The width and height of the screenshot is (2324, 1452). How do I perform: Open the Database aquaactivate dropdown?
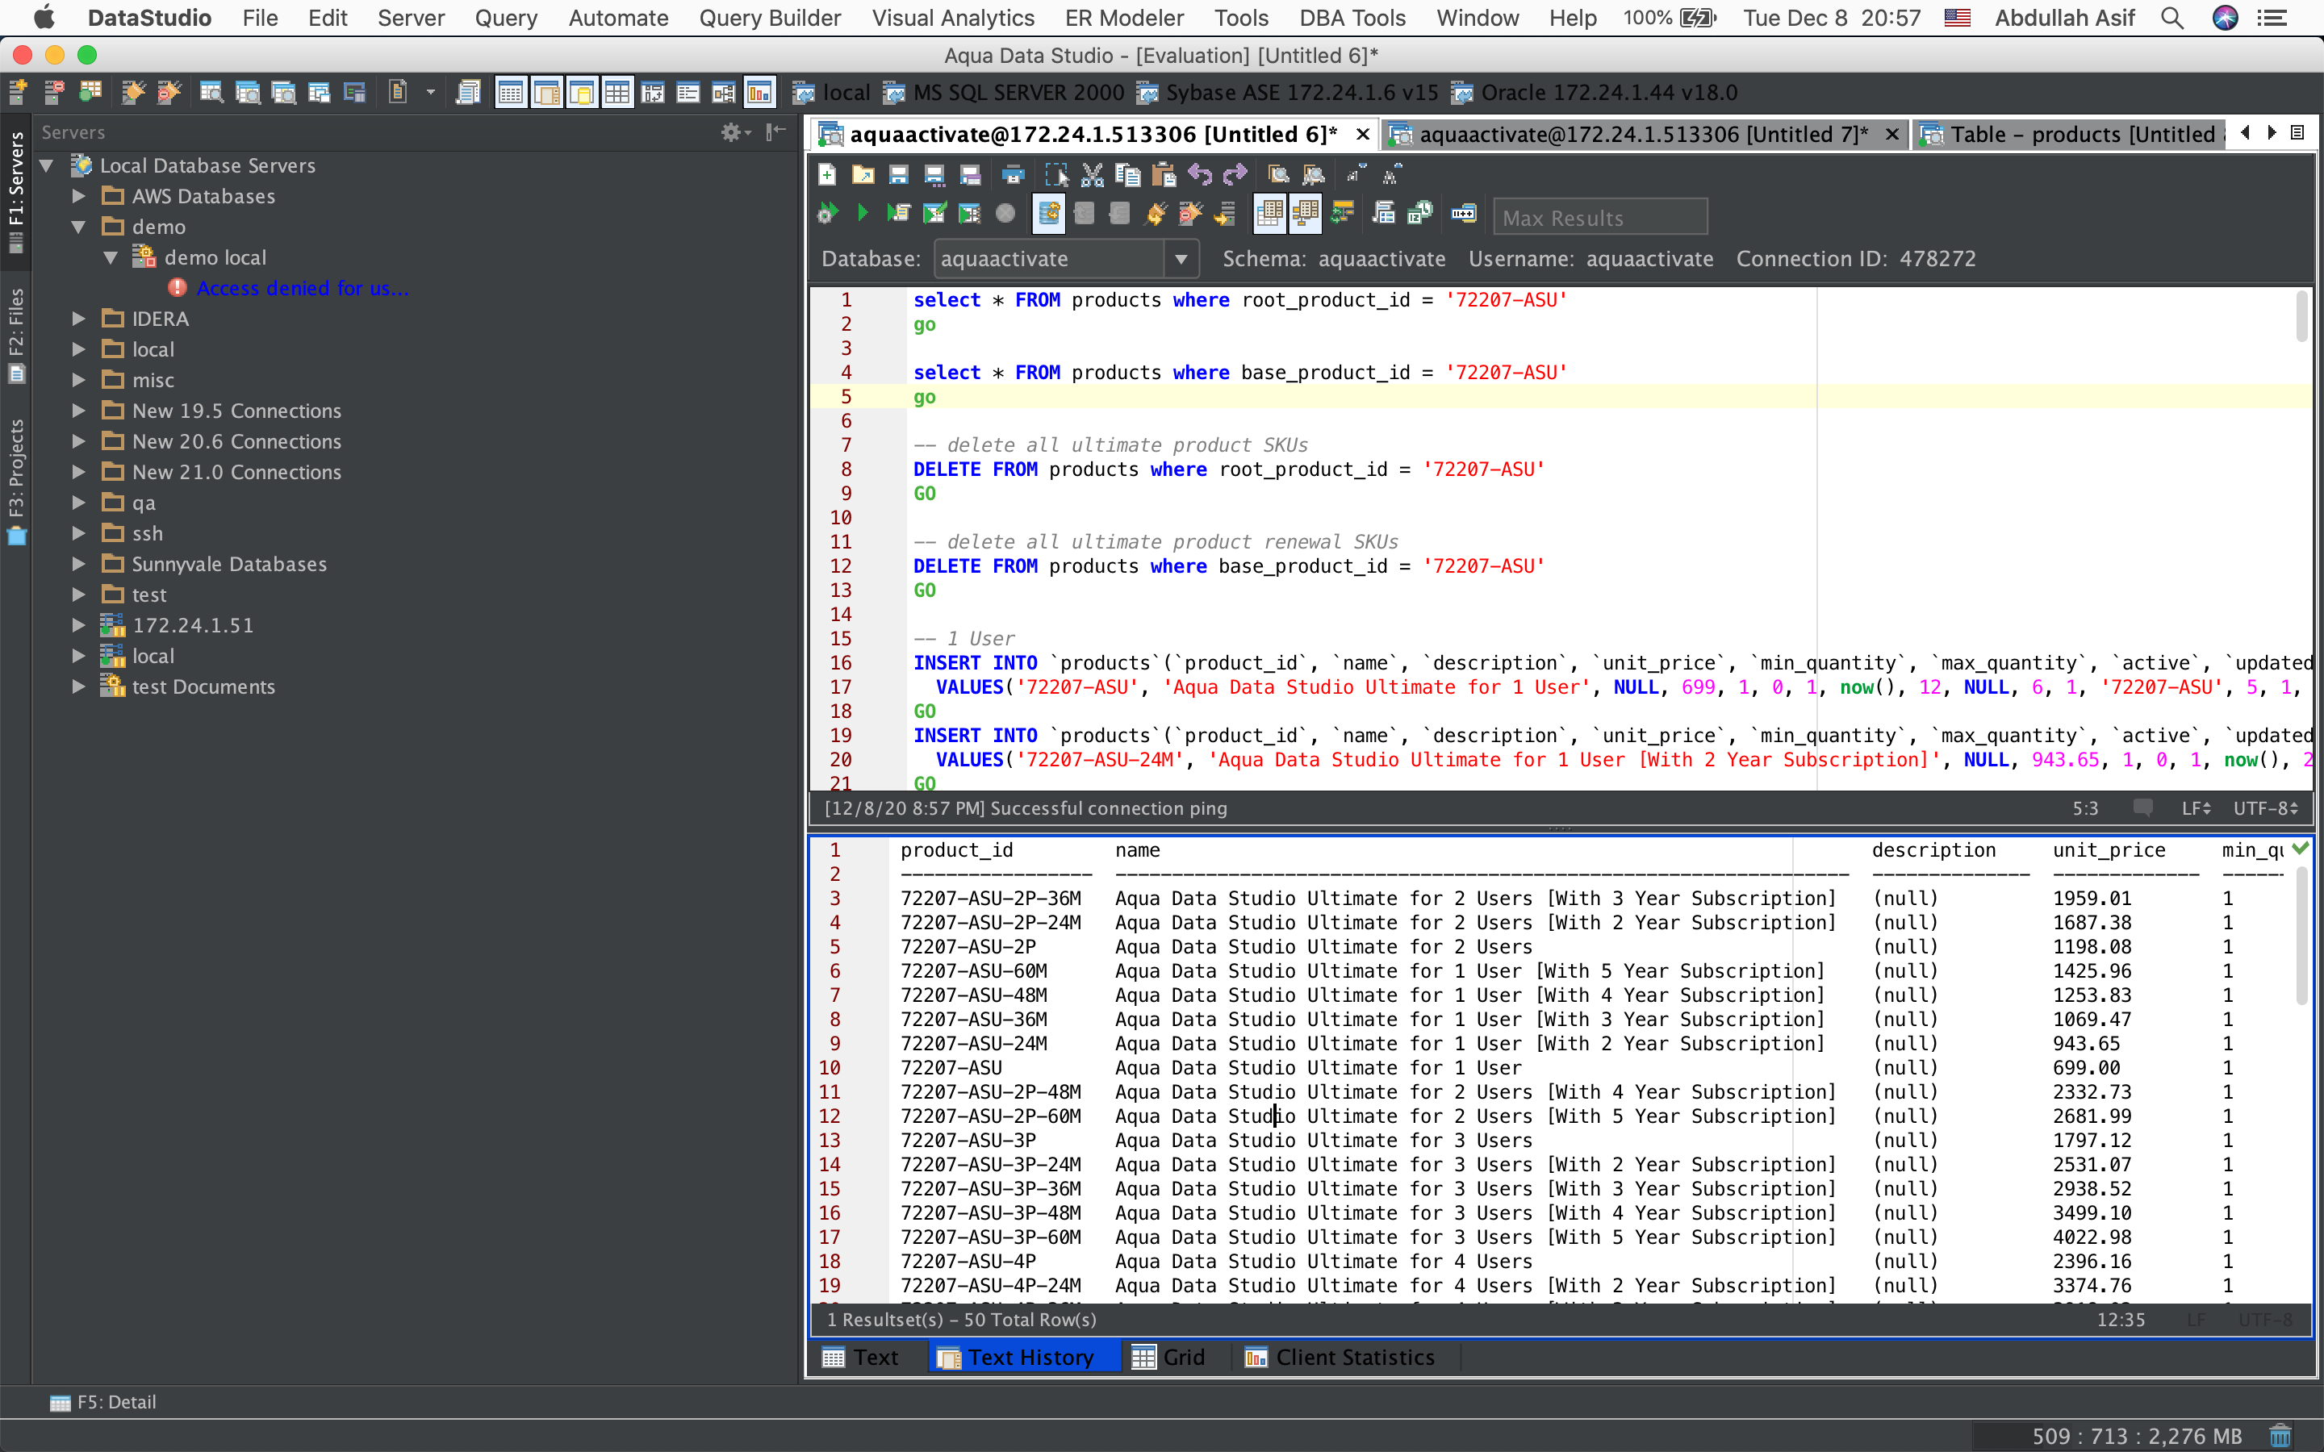tap(1181, 259)
